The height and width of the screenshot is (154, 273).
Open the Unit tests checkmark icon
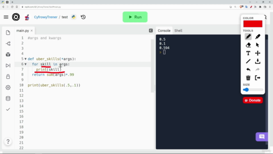click(x=8, y=110)
